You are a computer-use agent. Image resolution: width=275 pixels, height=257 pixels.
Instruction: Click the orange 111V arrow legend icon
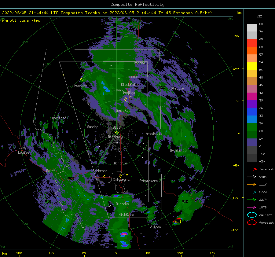coord(252,184)
